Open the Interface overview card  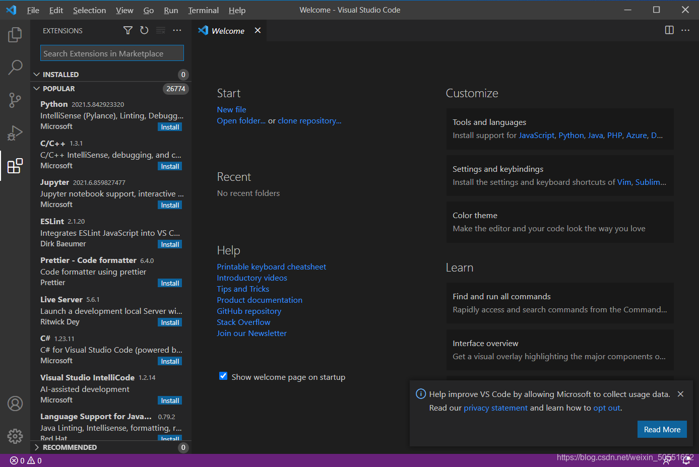tap(560, 350)
